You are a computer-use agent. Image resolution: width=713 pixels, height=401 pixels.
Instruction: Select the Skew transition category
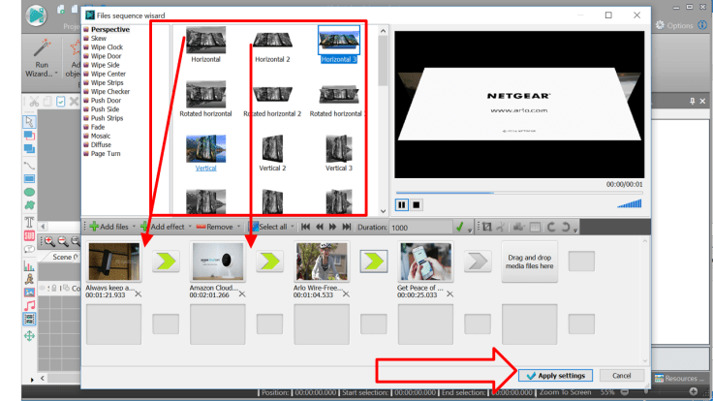[98, 38]
